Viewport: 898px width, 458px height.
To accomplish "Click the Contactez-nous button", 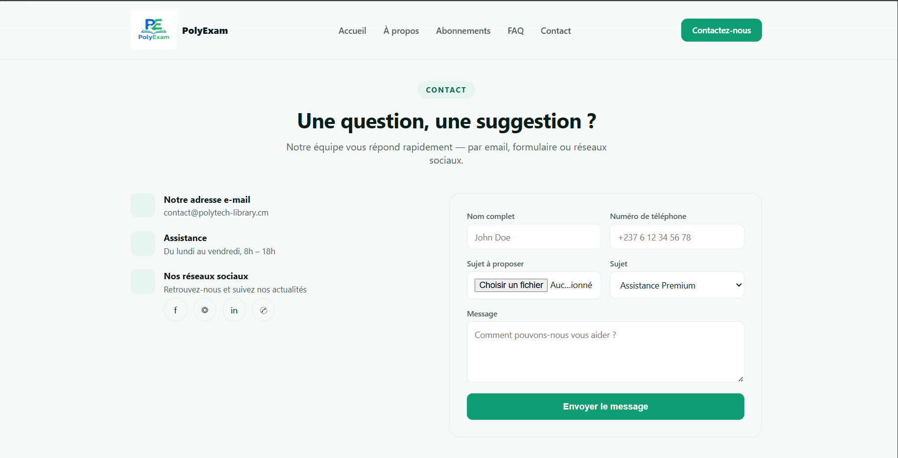I will pyautogui.click(x=721, y=30).
